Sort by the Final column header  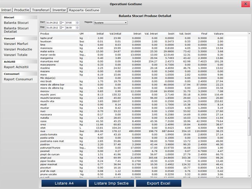coord(200,34)
